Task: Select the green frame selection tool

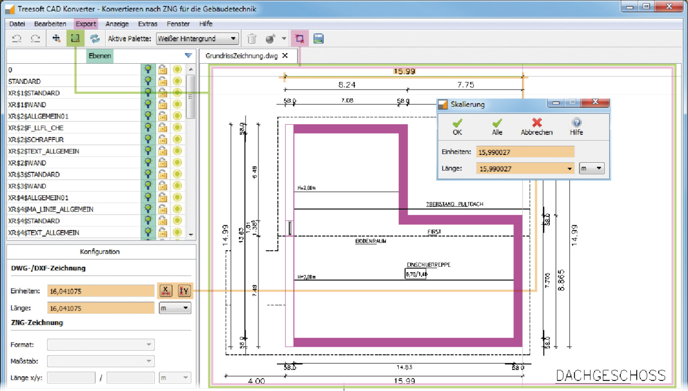Action: pyautogui.click(x=76, y=39)
